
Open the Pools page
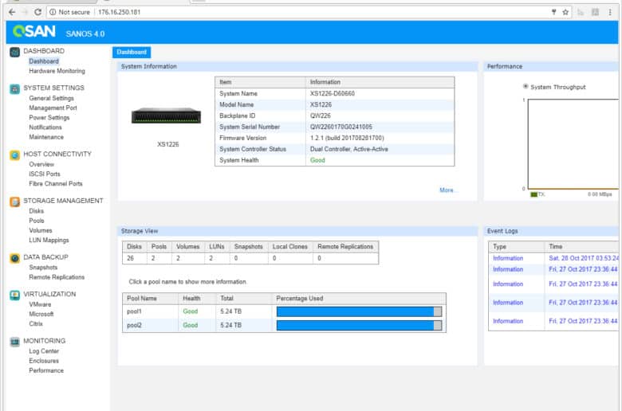click(x=37, y=221)
